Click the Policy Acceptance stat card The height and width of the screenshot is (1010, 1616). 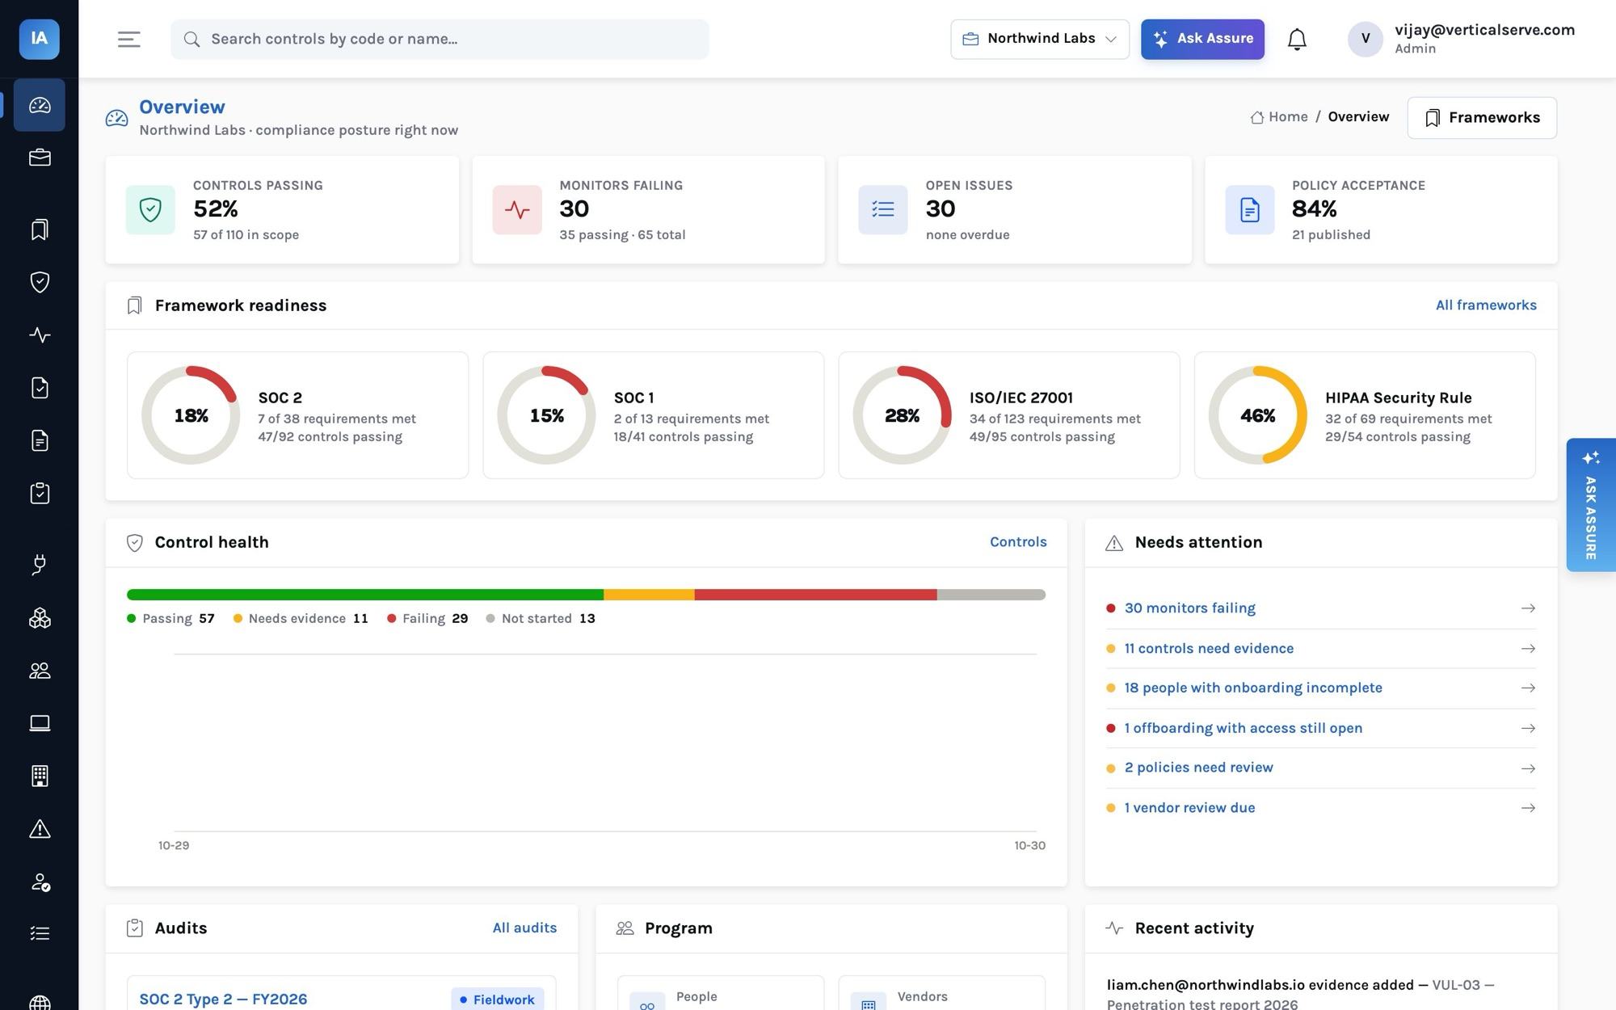pos(1381,210)
